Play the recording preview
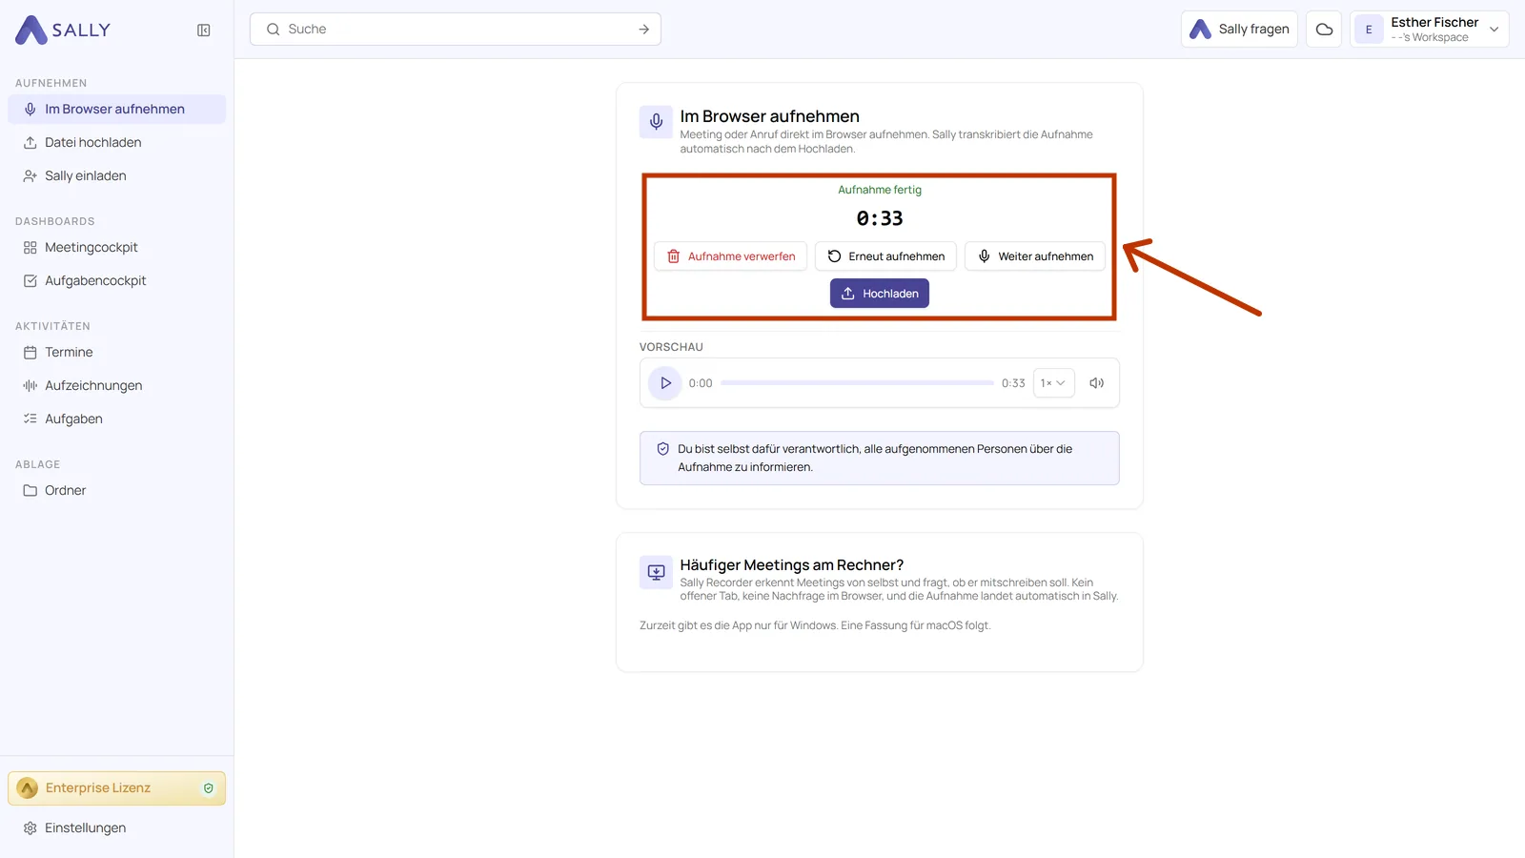Image resolution: width=1525 pixels, height=858 pixels. pyautogui.click(x=665, y=383)
